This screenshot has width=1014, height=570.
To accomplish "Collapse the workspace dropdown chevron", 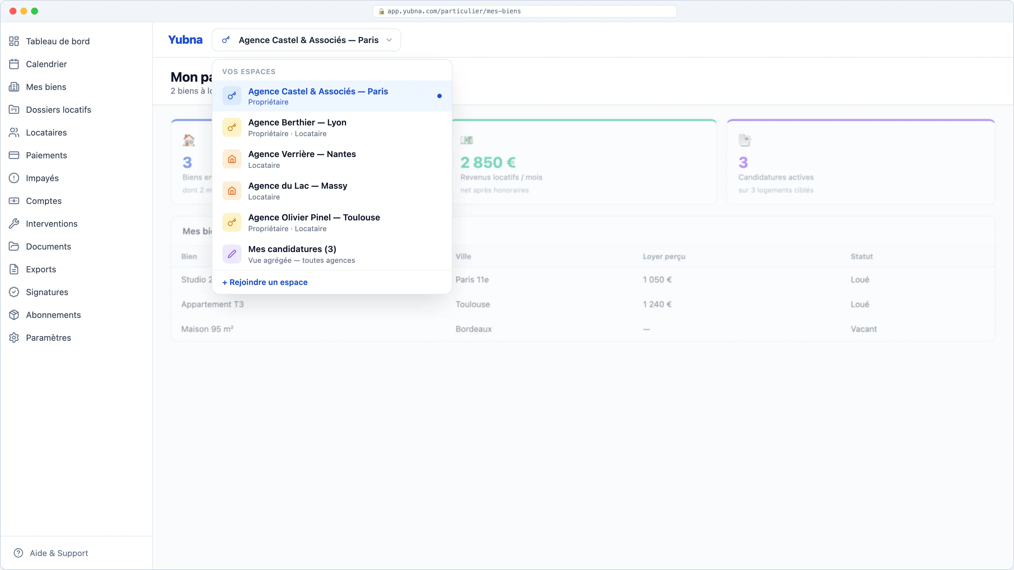I will tap(389, 40).
